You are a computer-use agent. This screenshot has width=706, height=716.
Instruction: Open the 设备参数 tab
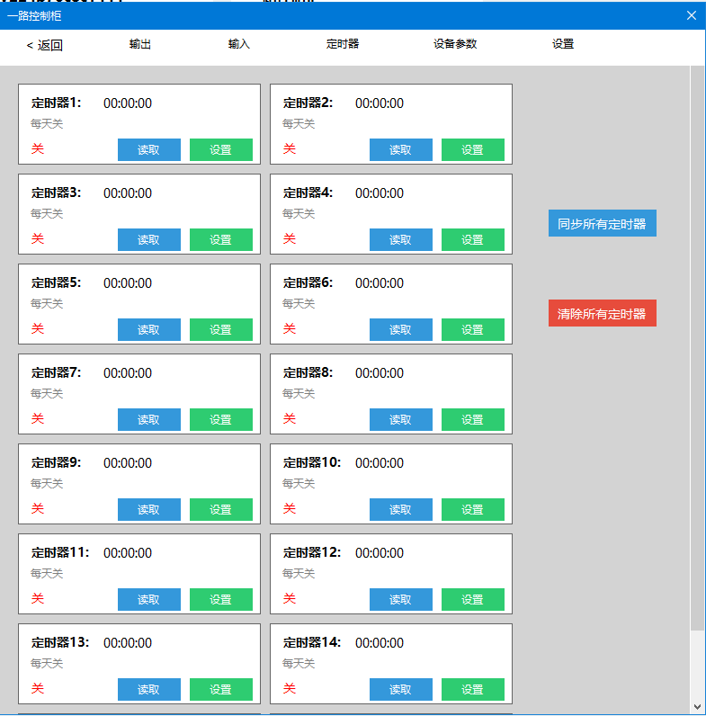[x=455, y=44]
